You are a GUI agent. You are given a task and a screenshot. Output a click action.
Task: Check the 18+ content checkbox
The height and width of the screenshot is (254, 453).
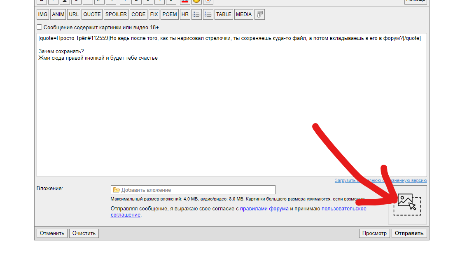(40, 27)
